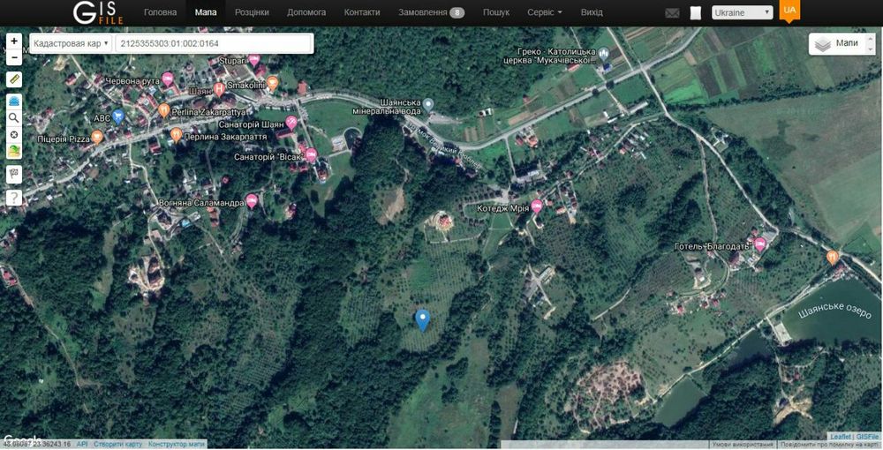The image size is (883, 450).
Task: Click the Створити карту link
Action: (x=118, y=445)
